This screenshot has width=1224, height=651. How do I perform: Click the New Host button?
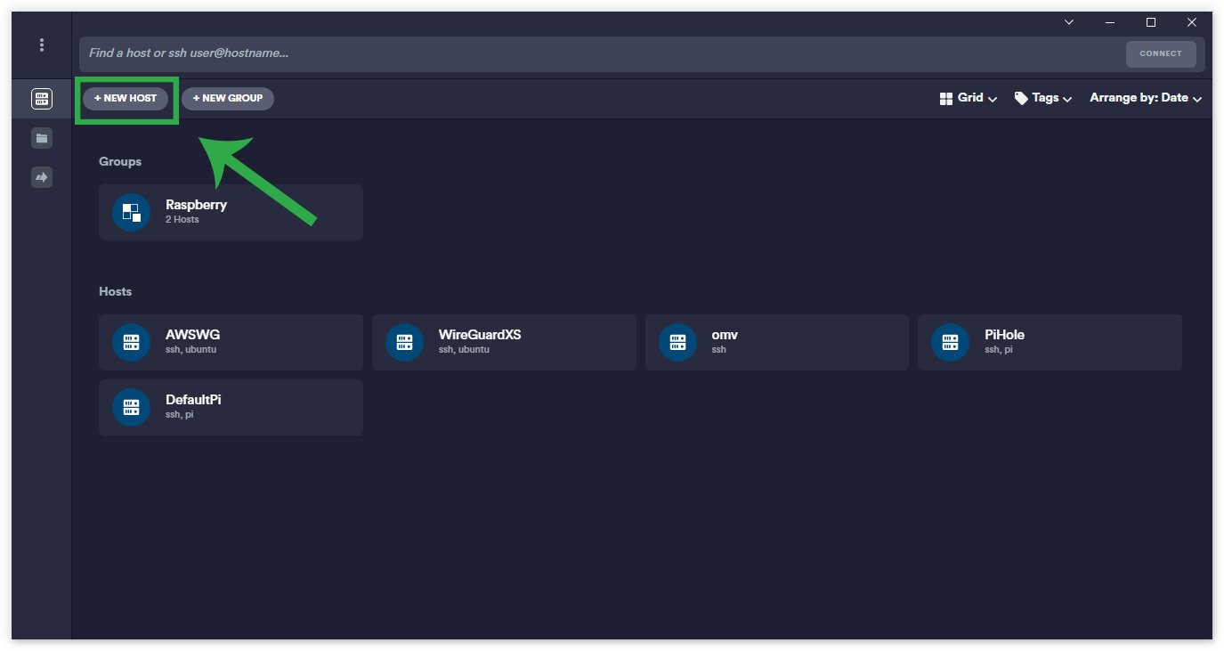tap(126, 98)
